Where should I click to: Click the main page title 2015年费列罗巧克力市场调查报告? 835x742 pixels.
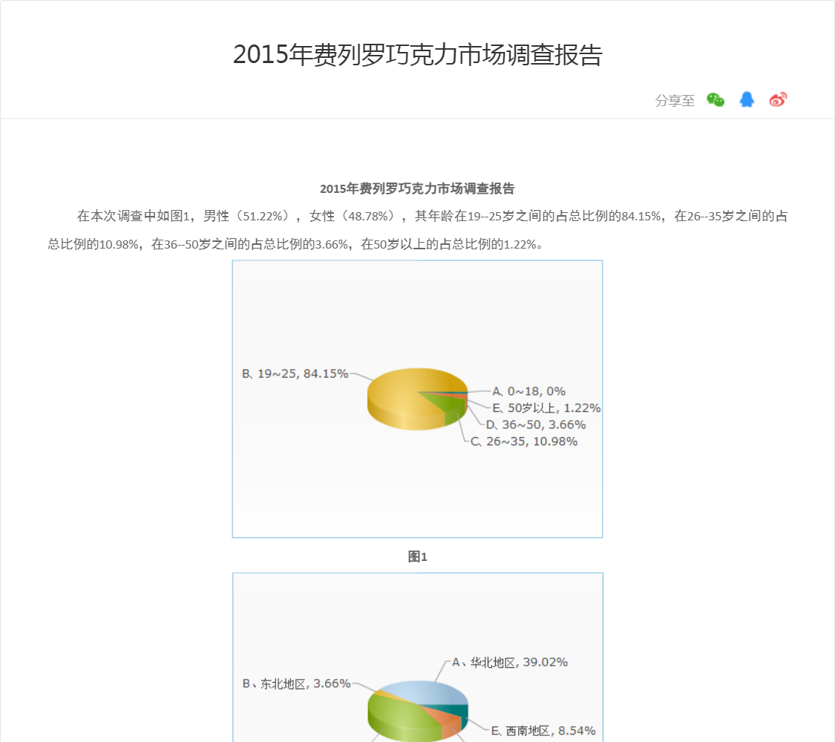(417, 54)
